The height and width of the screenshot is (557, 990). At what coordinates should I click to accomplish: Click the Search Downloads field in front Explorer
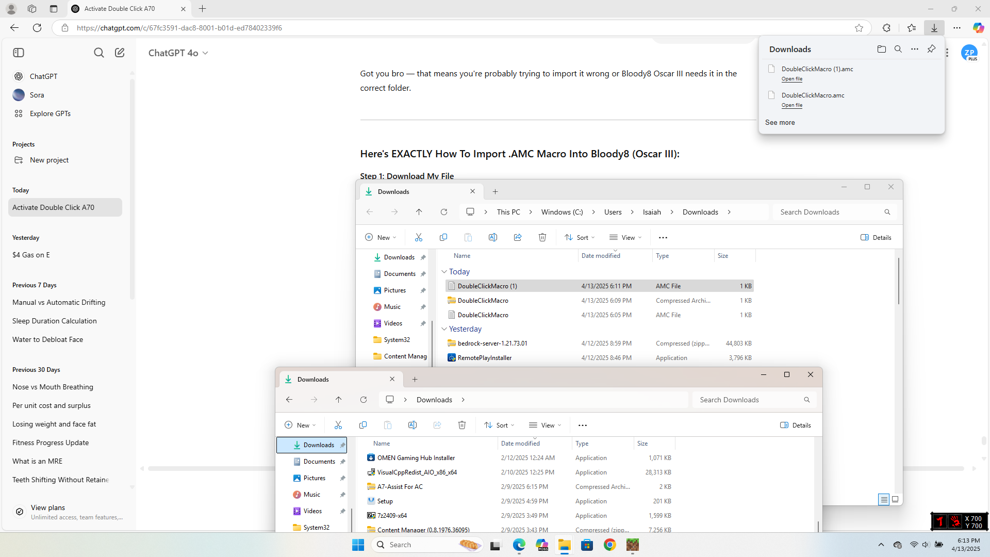pos(748,400)
